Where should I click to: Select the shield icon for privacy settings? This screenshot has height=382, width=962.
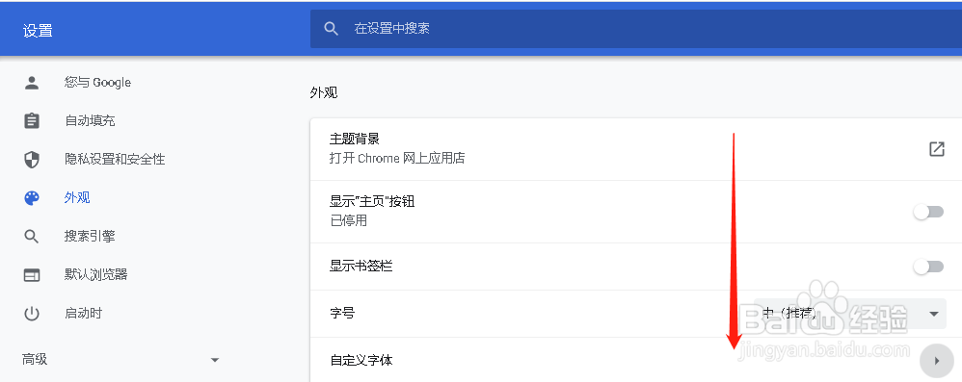point(31,159)
